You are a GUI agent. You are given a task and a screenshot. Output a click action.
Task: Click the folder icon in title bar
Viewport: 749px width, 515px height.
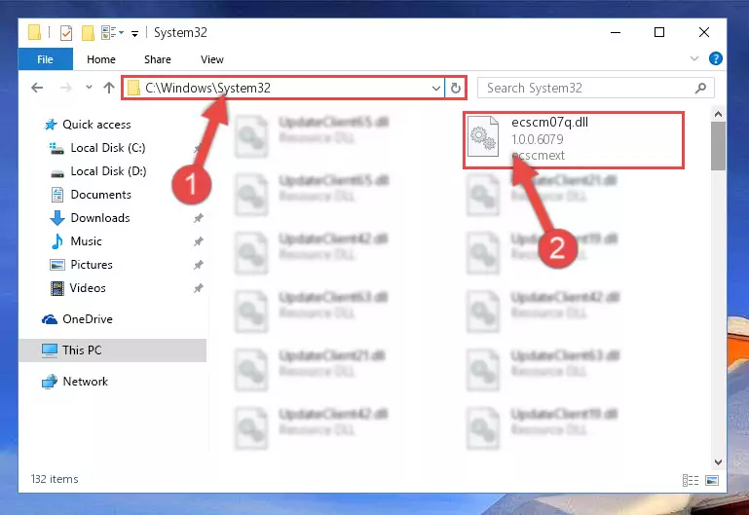[34, 33]
